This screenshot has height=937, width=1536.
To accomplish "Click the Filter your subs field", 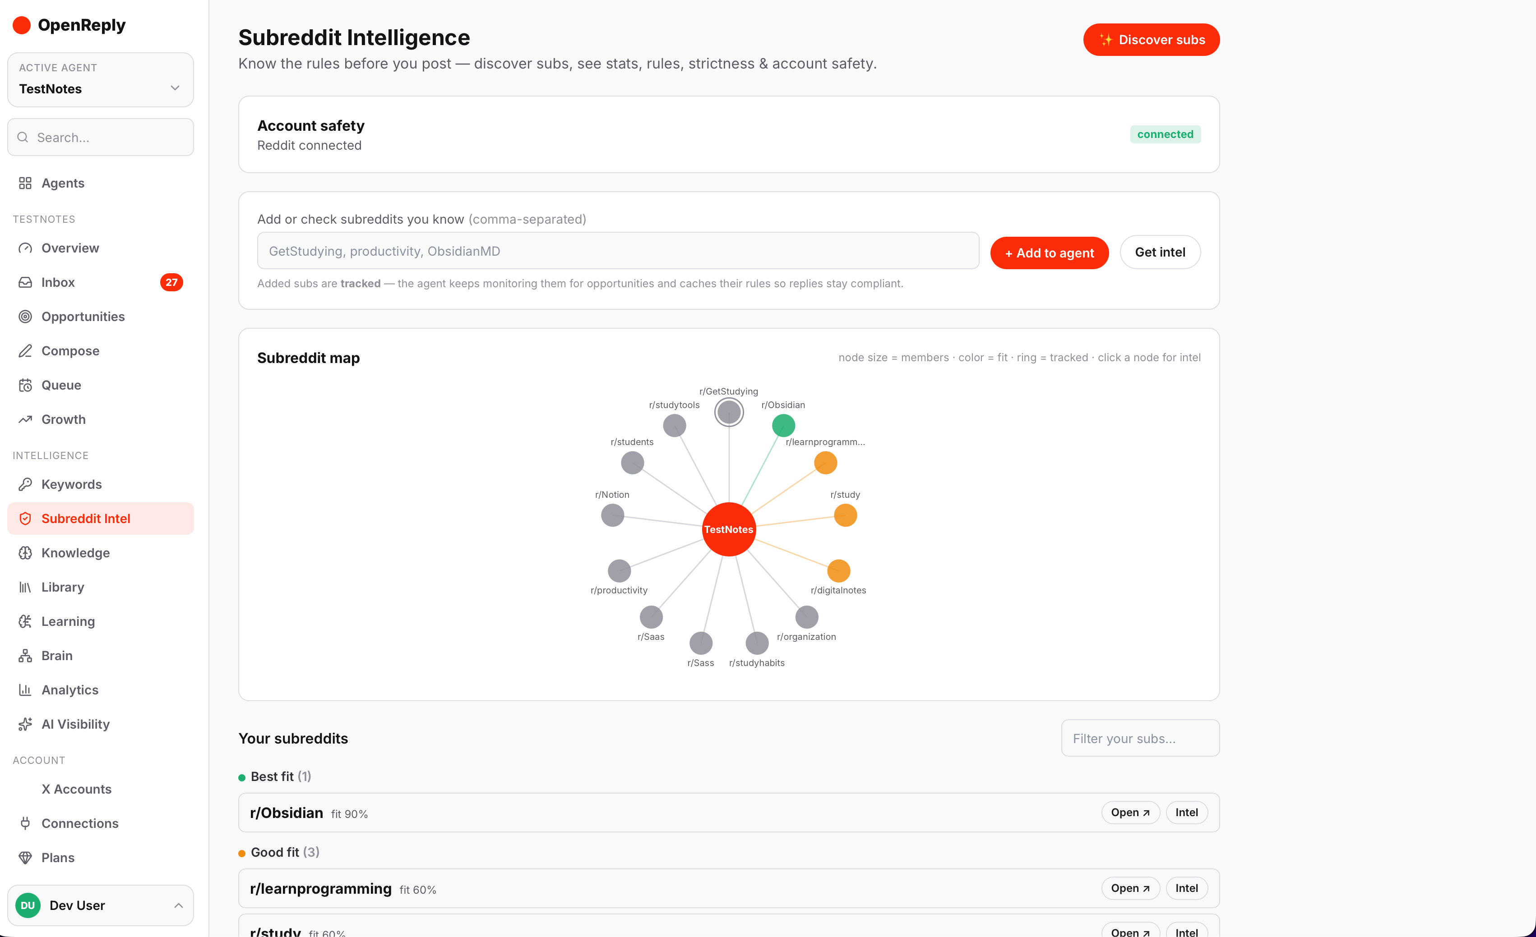I will 1140,738.
